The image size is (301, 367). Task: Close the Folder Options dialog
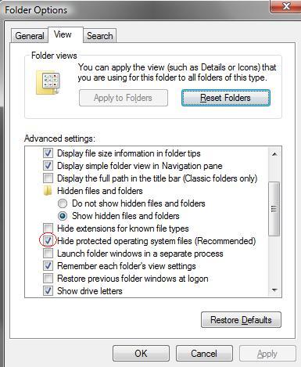[x=286, y=6]
